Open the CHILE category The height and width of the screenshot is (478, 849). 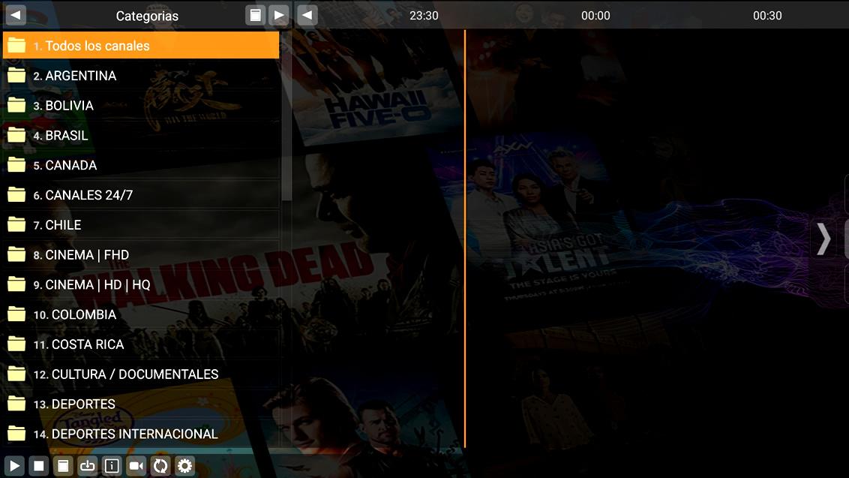coord(141,224)
